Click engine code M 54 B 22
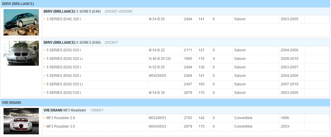Screen dimensions: 331x137 [157, 50]
